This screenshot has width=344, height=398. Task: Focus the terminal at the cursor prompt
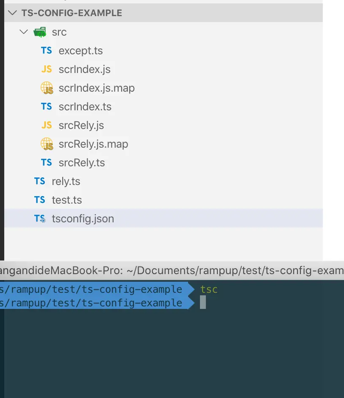203,302
